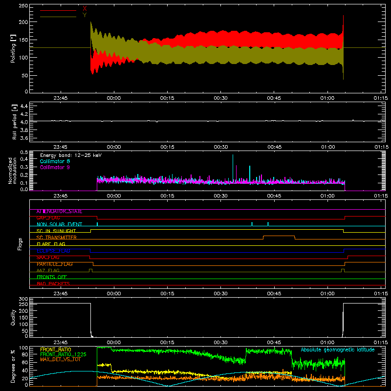Click '23:45' under the Pointing plot
Screen dimensions: 391x391
coord(60,98)
